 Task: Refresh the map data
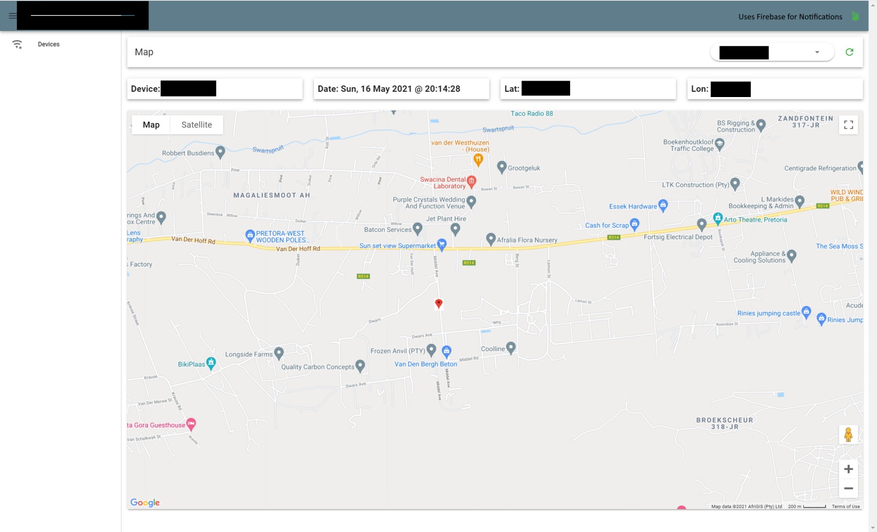click(x=850, y=52)
